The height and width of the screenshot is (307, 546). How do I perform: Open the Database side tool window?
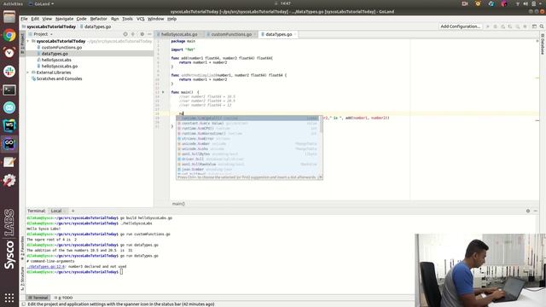click(x=543, y=44)
